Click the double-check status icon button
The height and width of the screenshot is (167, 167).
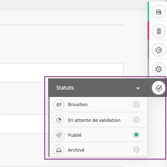tap(159, 88)
